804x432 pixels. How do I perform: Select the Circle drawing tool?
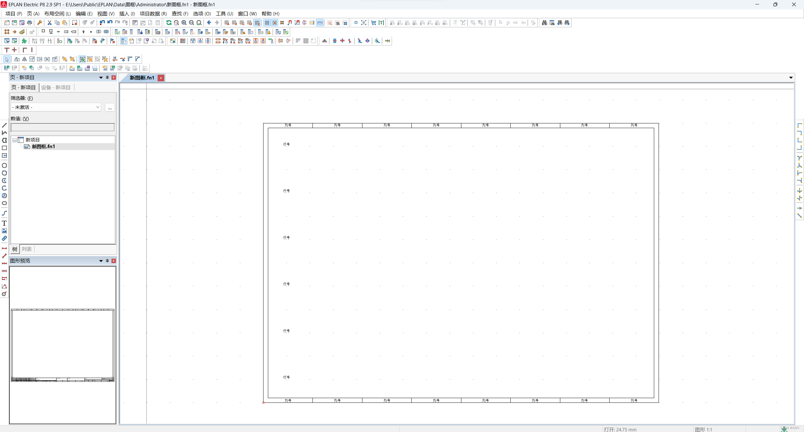click(x=4, y=165)
